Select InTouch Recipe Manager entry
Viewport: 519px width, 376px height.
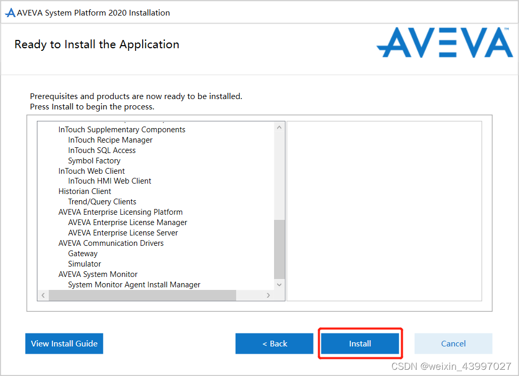(x=110, y=140)
